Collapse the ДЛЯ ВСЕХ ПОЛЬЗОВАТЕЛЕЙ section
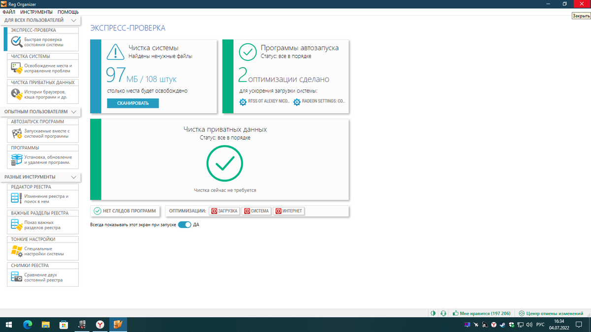 click(73, 20)
